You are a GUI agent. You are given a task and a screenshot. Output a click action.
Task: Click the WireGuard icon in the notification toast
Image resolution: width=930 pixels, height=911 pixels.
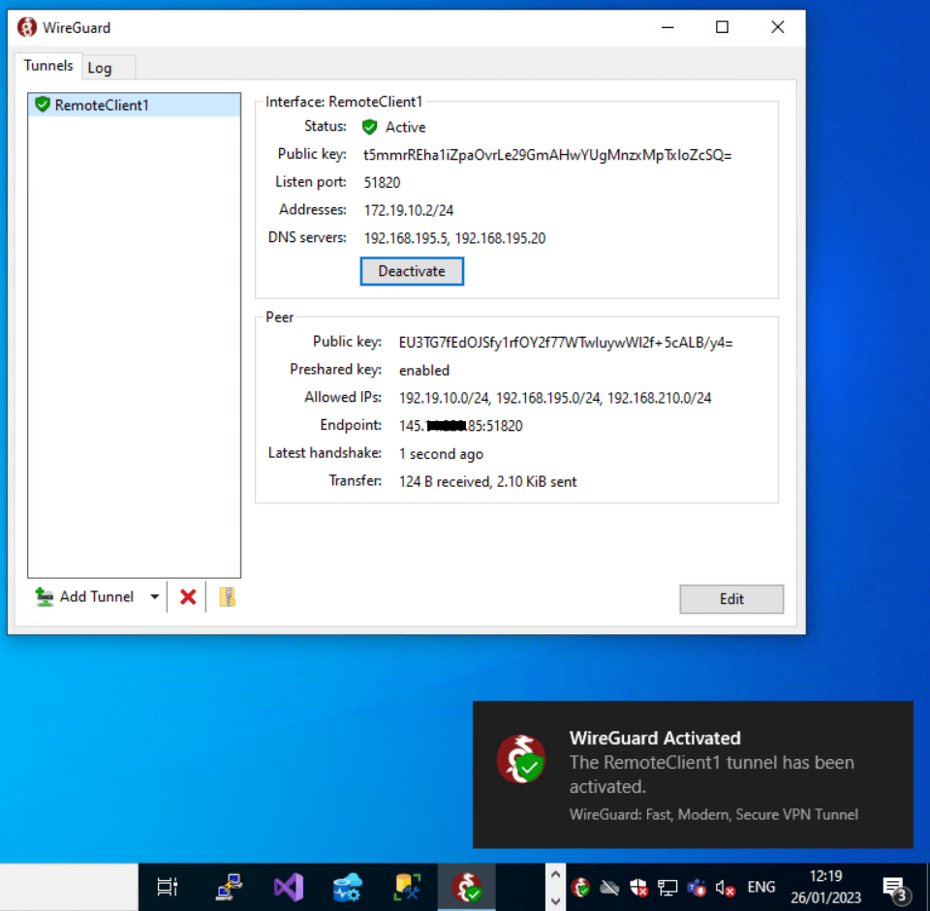coord(521,760)
